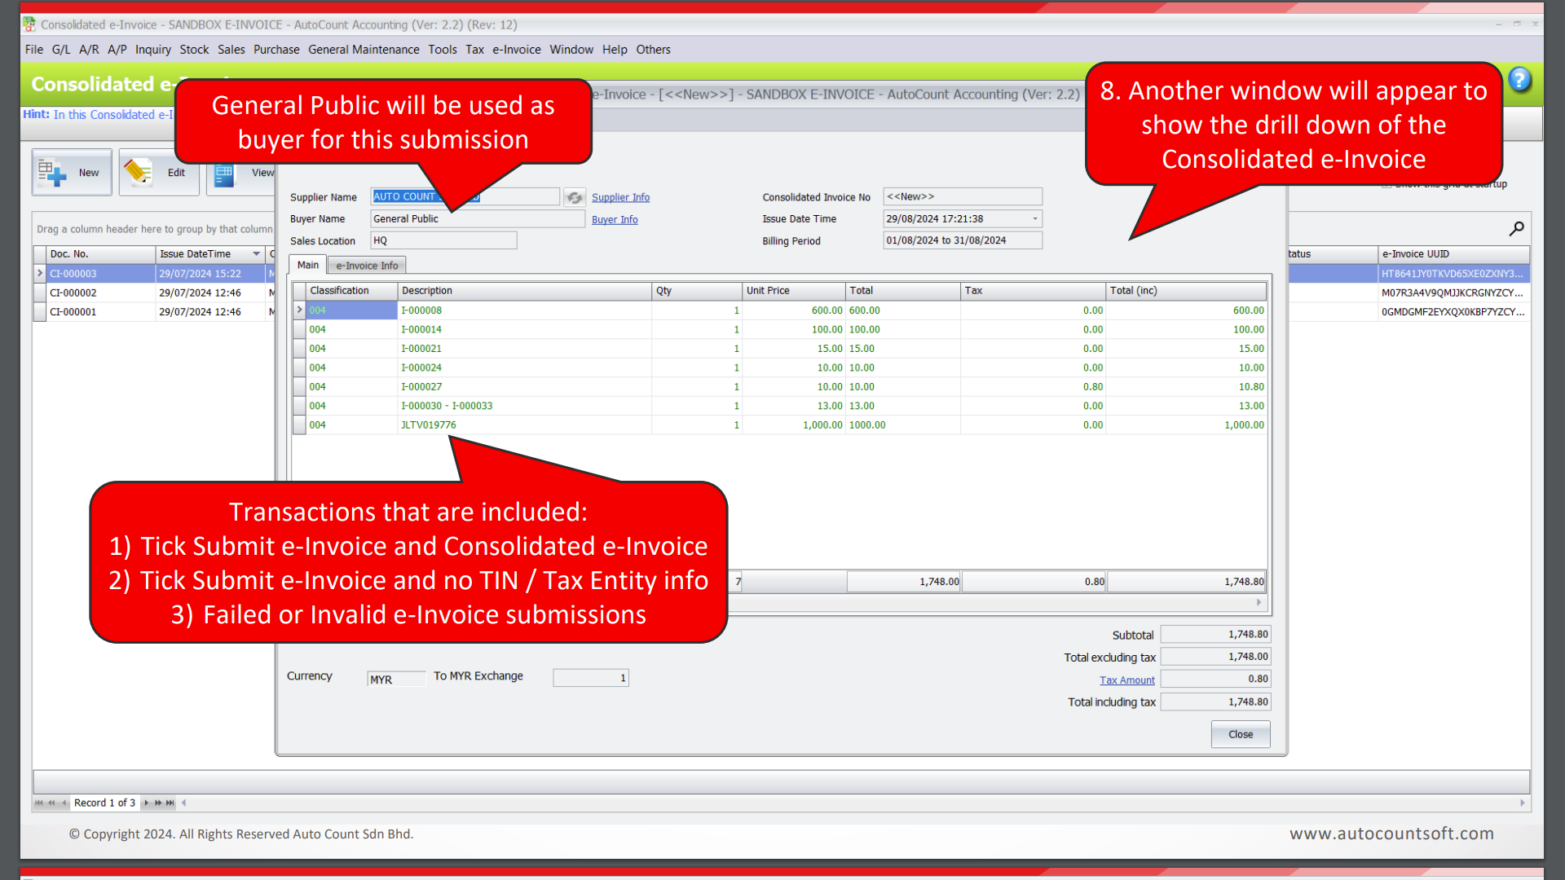Switch to the e-Invoice Info tab
Screen dimensions: 1565x880
366,265
